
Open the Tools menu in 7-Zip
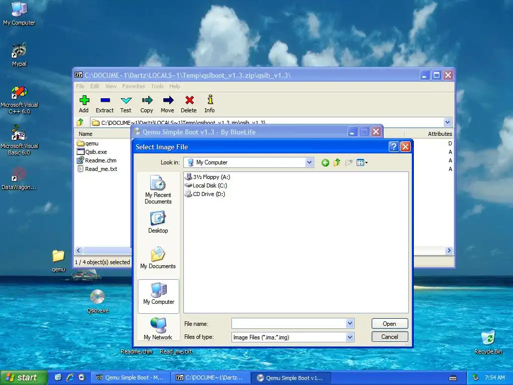pyautogui.click(x=157, y=86)
